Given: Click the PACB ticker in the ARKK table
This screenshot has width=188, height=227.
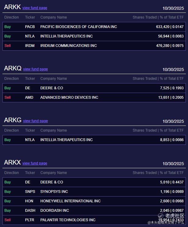Looking at the screenshot, I should click(30, 27).
